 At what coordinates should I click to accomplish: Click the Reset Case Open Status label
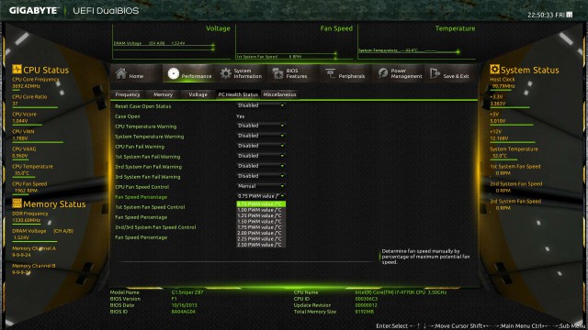(x=143, y=106)
